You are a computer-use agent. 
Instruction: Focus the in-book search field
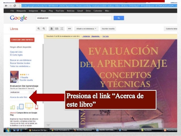[x=19, y=92]
